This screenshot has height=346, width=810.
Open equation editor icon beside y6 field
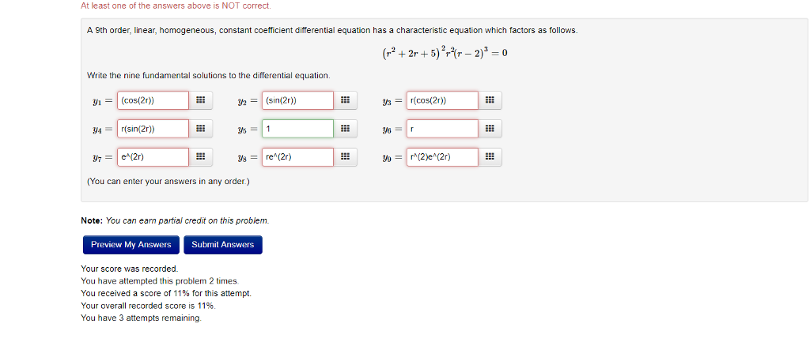click(x=490, y=129)
